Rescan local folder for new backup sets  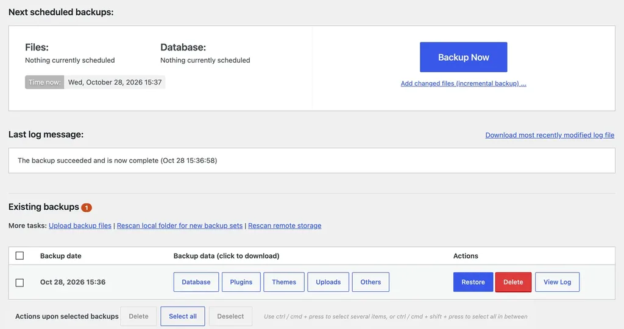pyautogui.click(x=180, y=226)
